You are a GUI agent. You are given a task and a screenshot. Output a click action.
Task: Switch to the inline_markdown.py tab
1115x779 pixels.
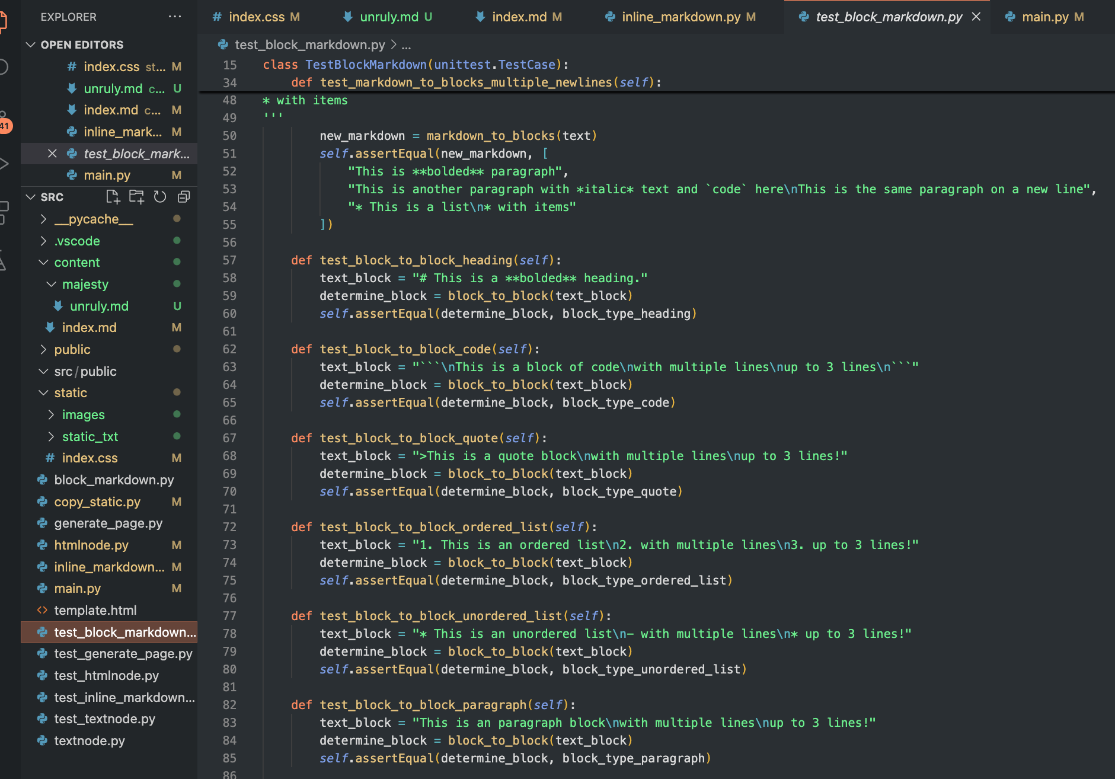[x=681, y=17]
